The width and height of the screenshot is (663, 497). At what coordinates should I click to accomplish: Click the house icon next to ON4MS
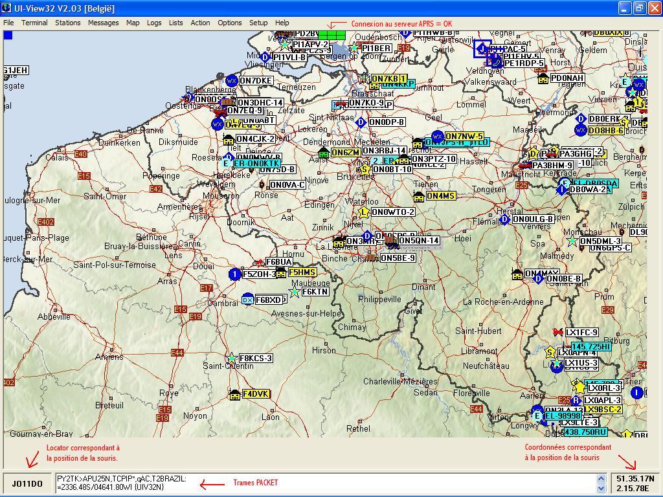point(419,196)
